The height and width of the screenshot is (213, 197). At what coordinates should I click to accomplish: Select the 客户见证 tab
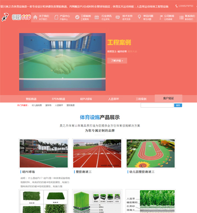(169, 98)
